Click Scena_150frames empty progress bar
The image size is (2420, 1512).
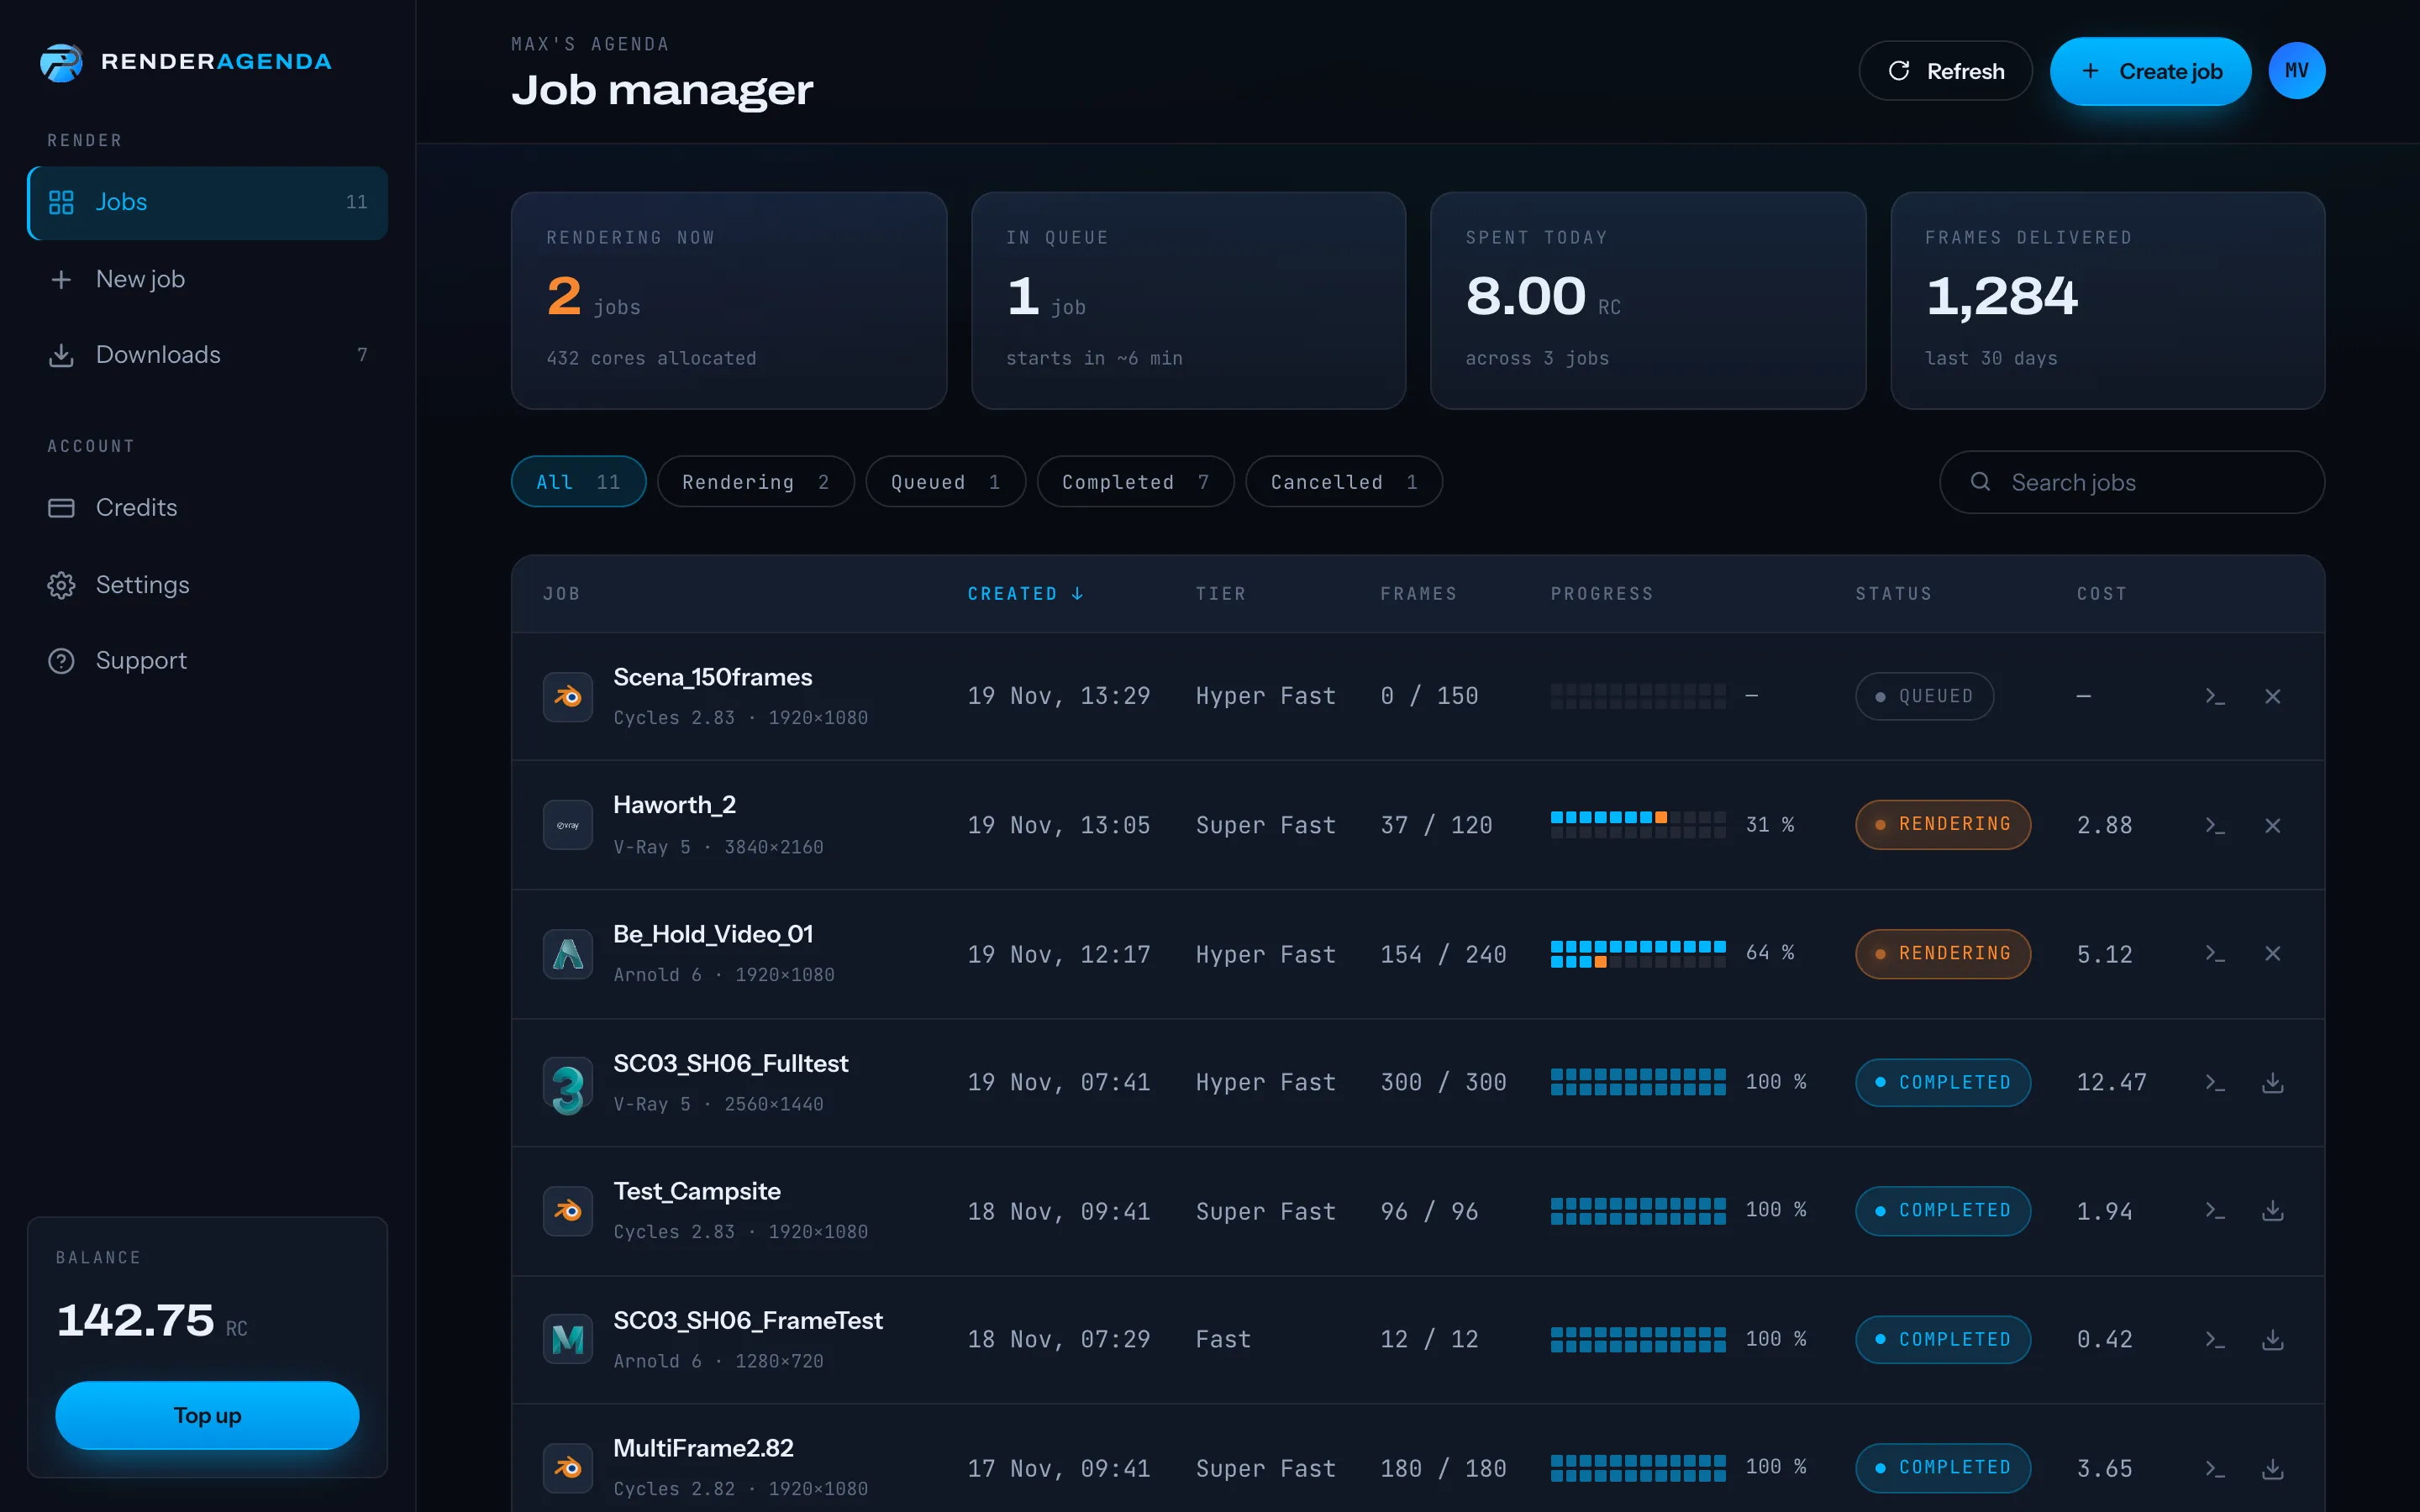point(1638,696)
